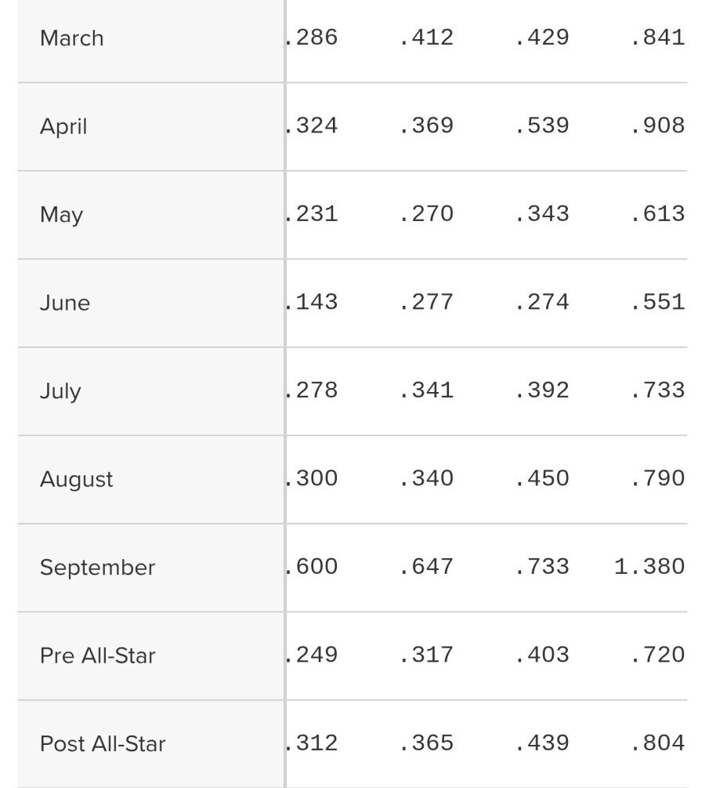The width and height of the screenshot is (705, 788).
Task: Click the March row label
Action: 71,38
